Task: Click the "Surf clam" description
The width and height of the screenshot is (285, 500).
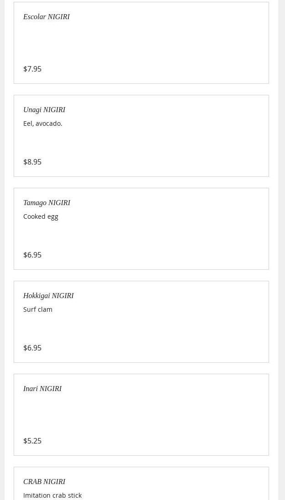Action: tap(38, 309)
